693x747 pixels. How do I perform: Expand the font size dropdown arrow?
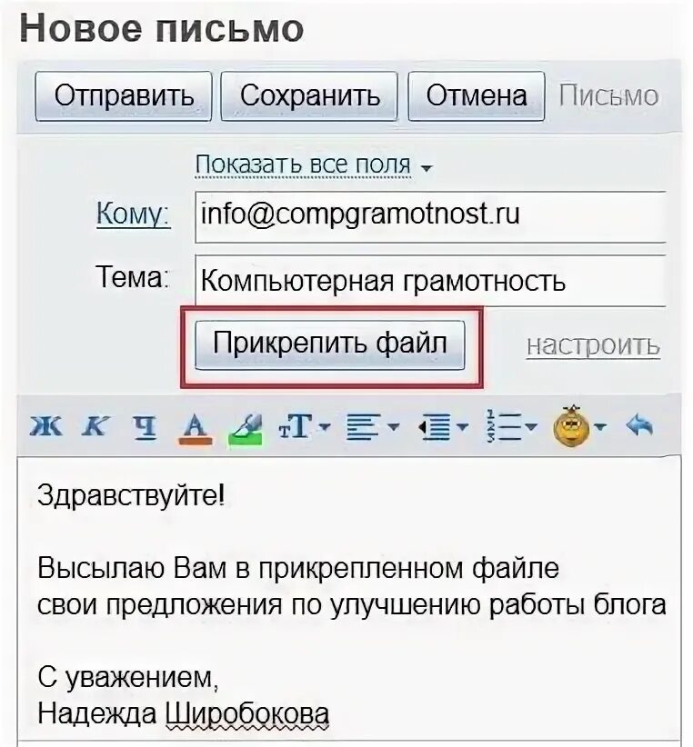[x=325, y=426]
